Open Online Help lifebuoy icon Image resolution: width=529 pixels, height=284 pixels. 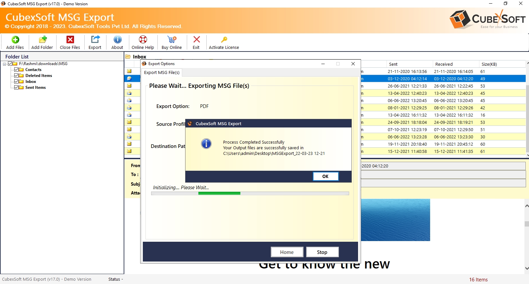(x=143, y=40)
